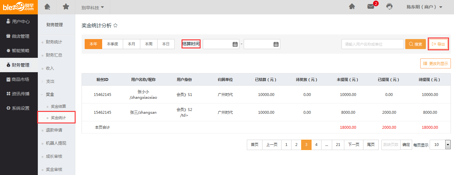
Task: Collapse the 奖金 submenu group
Action: [50, 94]
